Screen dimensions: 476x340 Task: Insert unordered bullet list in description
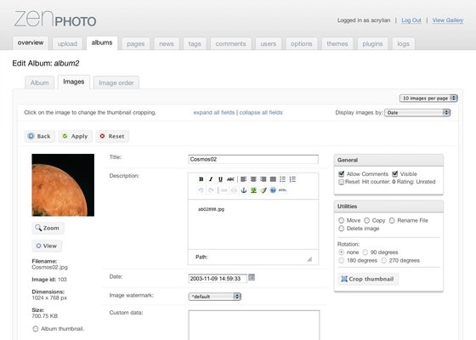(282, 179)
